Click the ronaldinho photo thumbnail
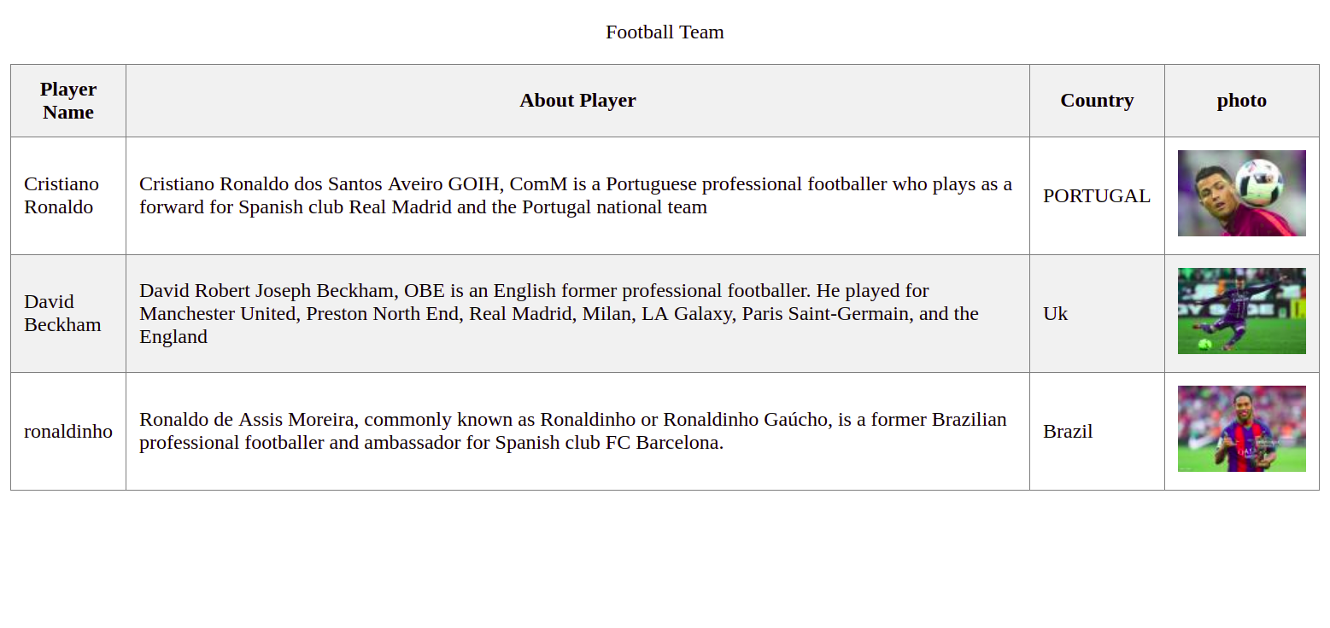Viewport: 1330px width, 628px height. click(1241, 429)
